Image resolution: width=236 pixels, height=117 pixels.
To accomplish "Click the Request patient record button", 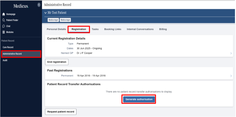I will 61,112.
